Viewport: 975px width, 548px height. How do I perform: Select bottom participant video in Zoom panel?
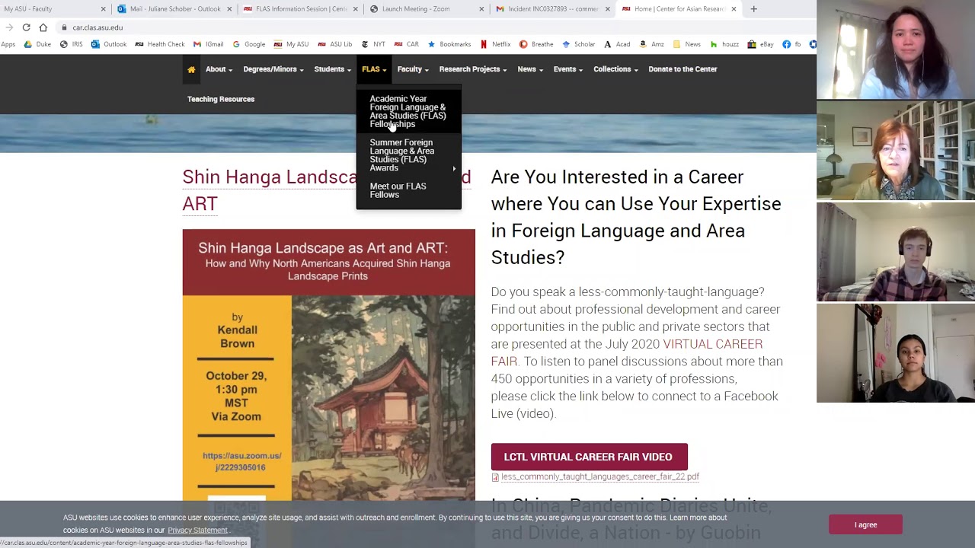tap(896, 353)
